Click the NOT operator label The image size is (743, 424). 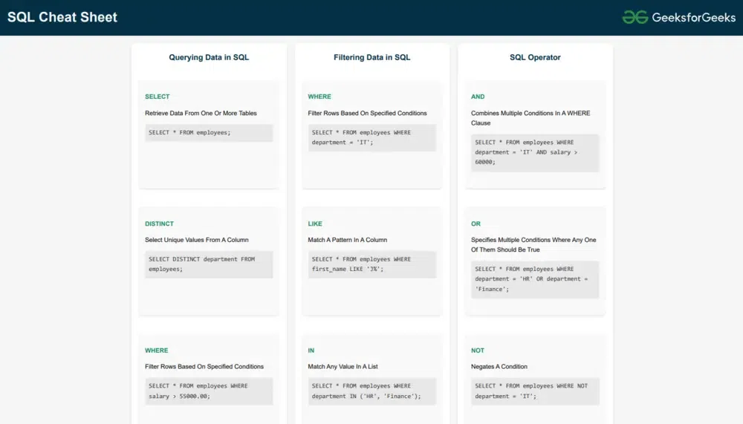point(478,350)
